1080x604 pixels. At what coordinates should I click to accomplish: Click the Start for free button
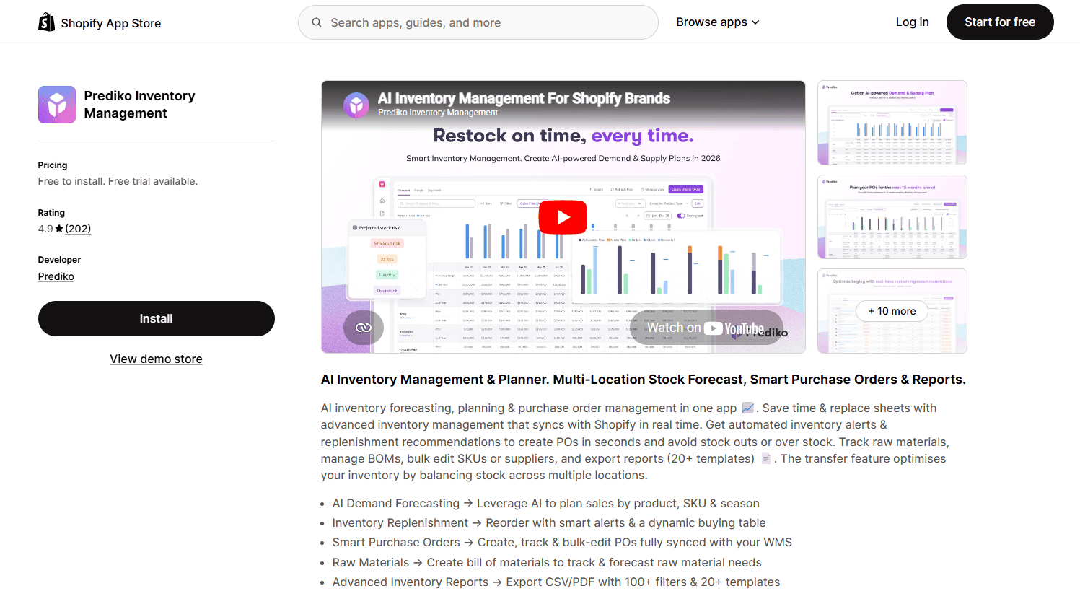point(1000,22)
